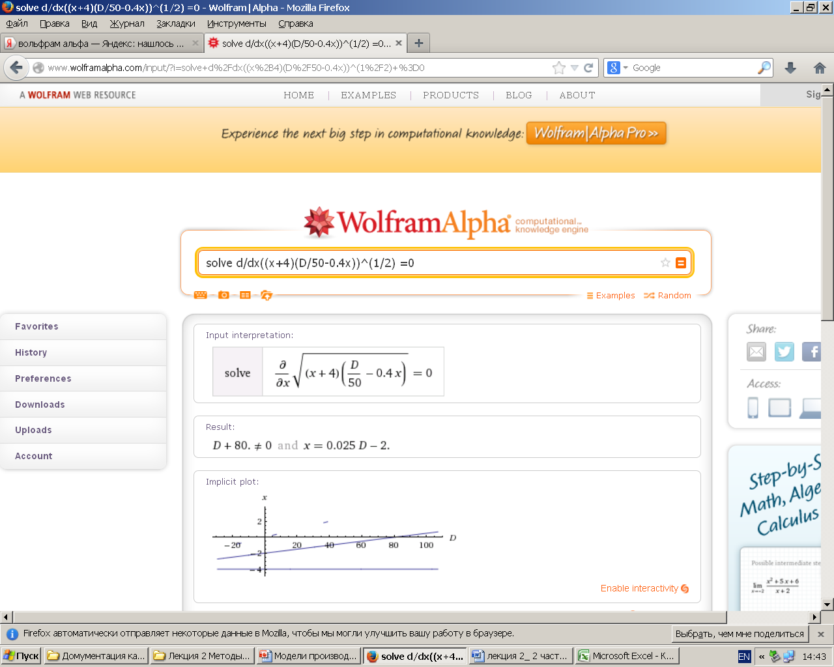The image size is (834, 667).
Task: Share the result by email icon
Action: tap(756, 352)
